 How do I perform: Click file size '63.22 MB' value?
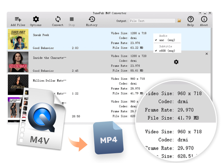(x=137, y=48)
